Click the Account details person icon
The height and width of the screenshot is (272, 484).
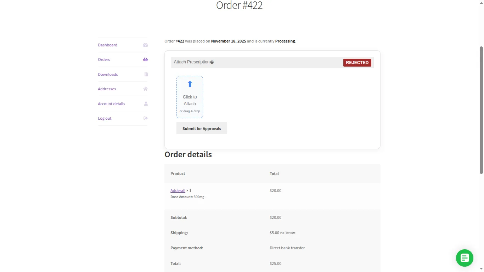point(146,104)
